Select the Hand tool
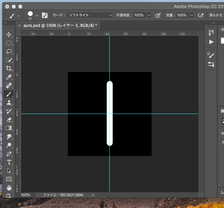This screenshot has height=208, width=224. [x=9, y=188]
